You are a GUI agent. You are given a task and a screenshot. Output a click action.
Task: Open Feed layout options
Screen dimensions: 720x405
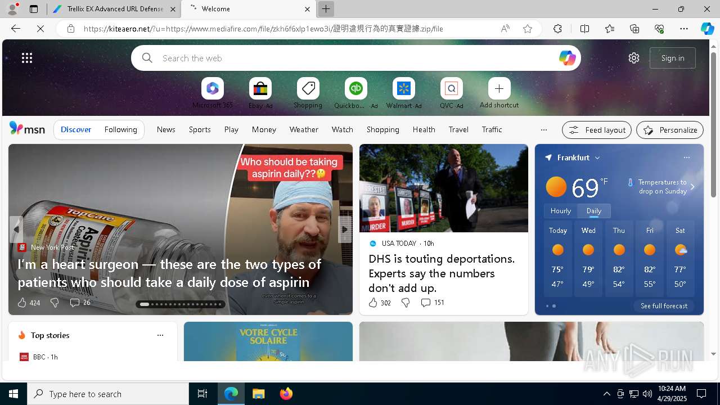pyautogui.click(x=597, y=130)
